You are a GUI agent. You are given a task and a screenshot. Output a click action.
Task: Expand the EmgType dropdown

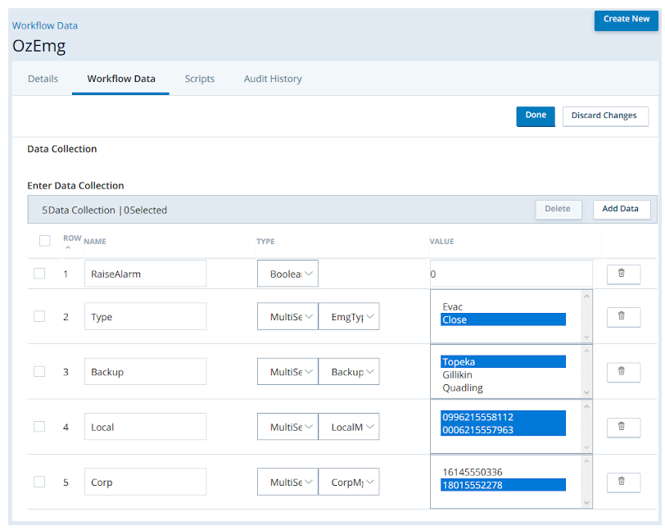point(349,316)
